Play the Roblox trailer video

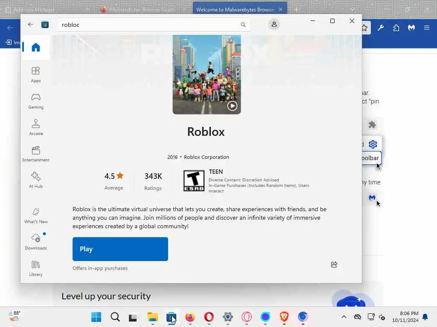232,106
